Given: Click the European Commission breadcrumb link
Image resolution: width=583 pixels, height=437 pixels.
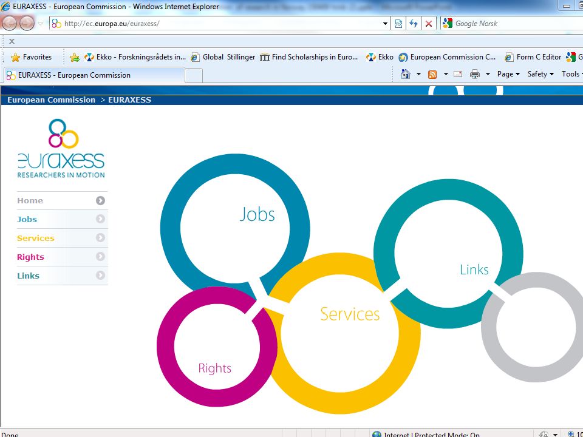Looking at the screenshot, I should [x=51, y=100].
